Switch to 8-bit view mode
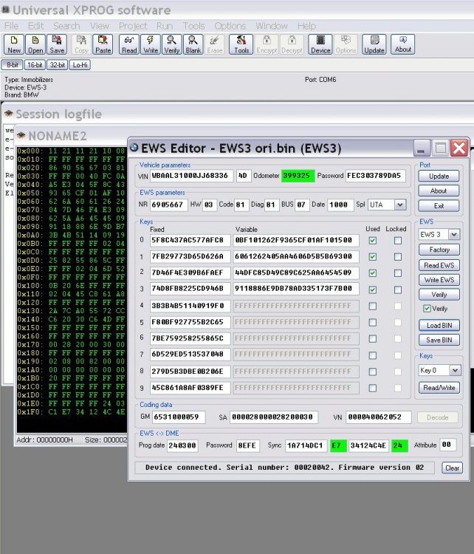474x554 pixels. coord(13,65)
